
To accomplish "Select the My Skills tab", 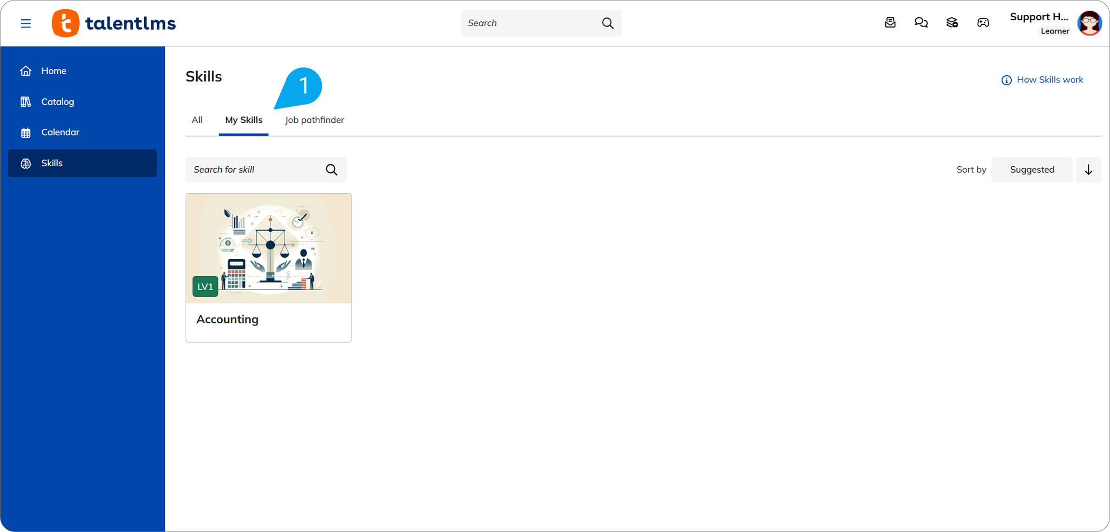I will tap(244, 120).
